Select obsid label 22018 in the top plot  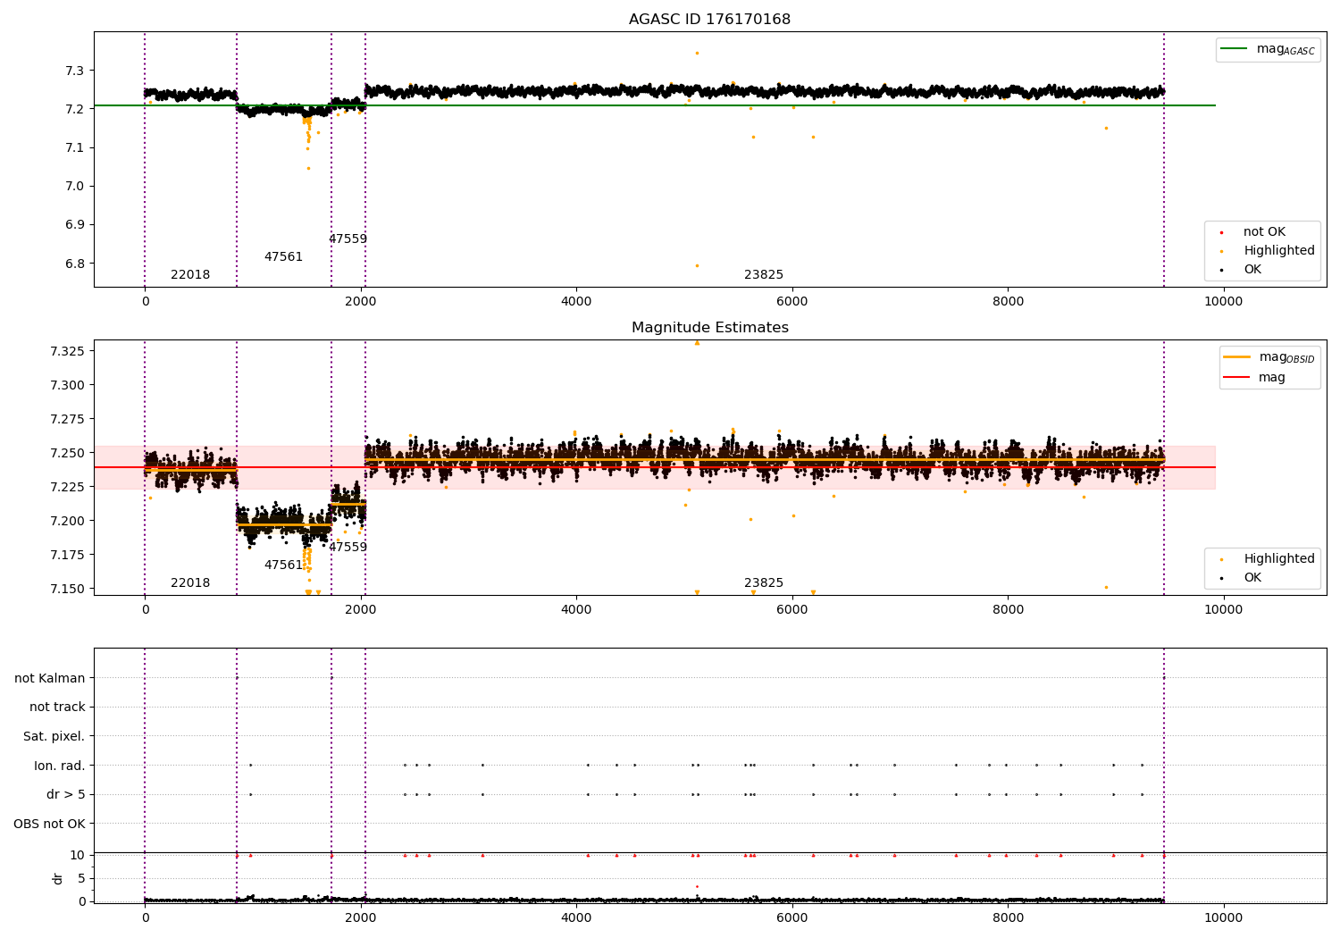pyautogui.click(x=190, y=275)
